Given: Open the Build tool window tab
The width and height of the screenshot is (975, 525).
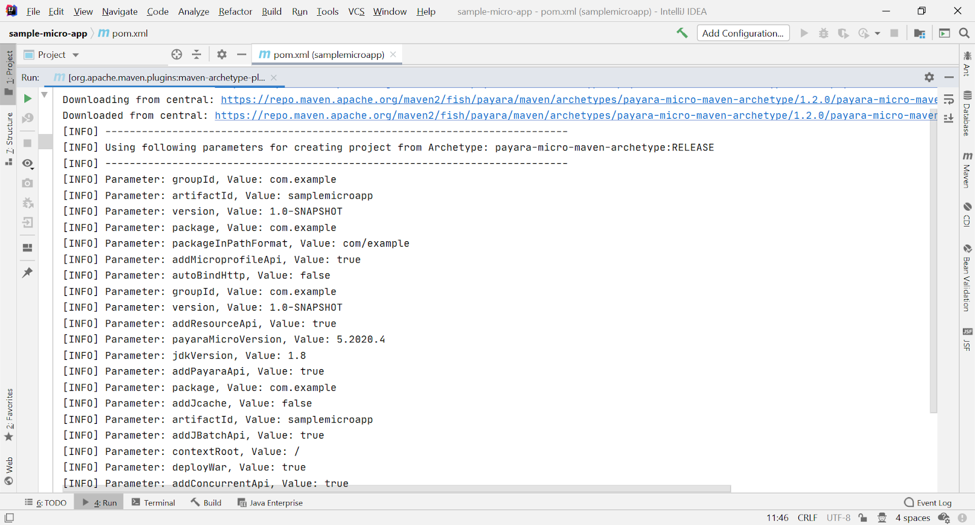Looking at the screenshot, I should tap(206, 502).
